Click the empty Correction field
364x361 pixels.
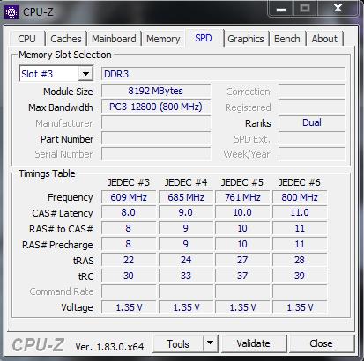(312, 91)
